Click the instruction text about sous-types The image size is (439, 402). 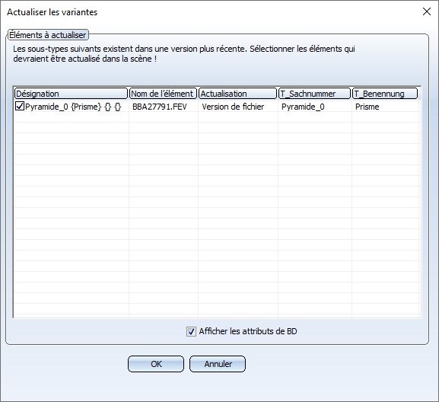(x=184, y=53)
